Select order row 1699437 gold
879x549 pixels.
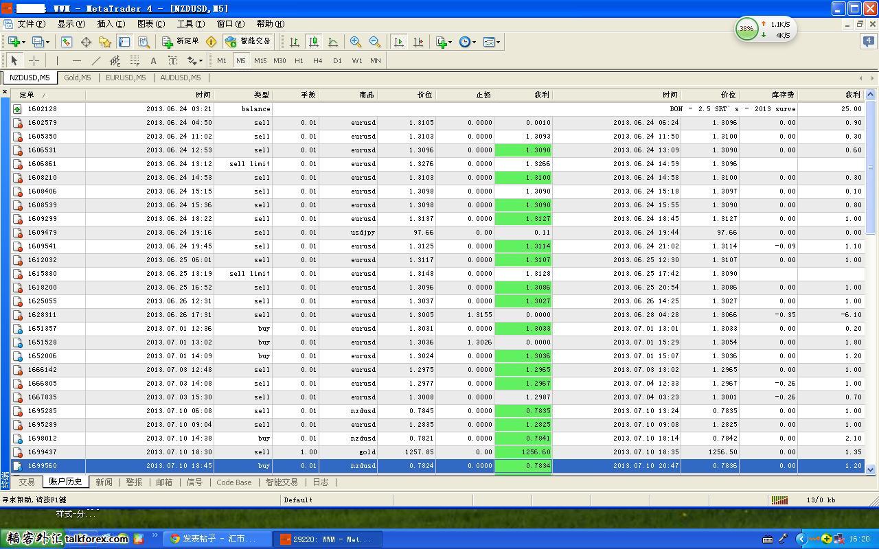[438, 452]
